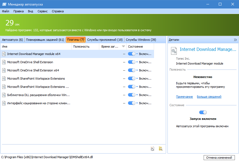The height and width of the screenshot is (162, 239).
Task: Sort by the Полезность column header
Action: [x=85, y=47]
